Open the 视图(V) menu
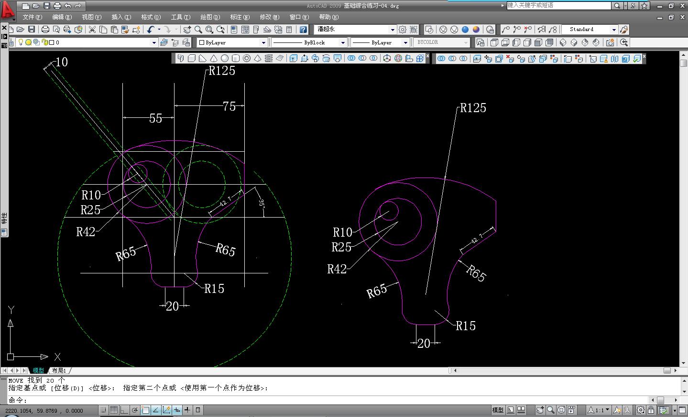The image size is (688, 417). click(x=91, y=17)
